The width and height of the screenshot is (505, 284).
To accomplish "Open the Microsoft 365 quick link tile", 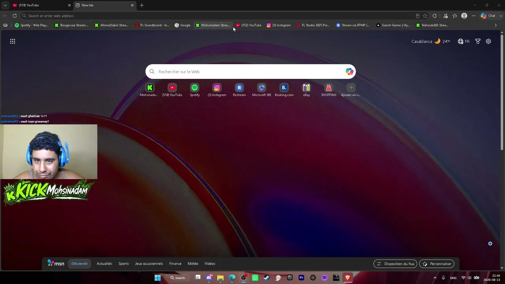I will tap(262, 90).
